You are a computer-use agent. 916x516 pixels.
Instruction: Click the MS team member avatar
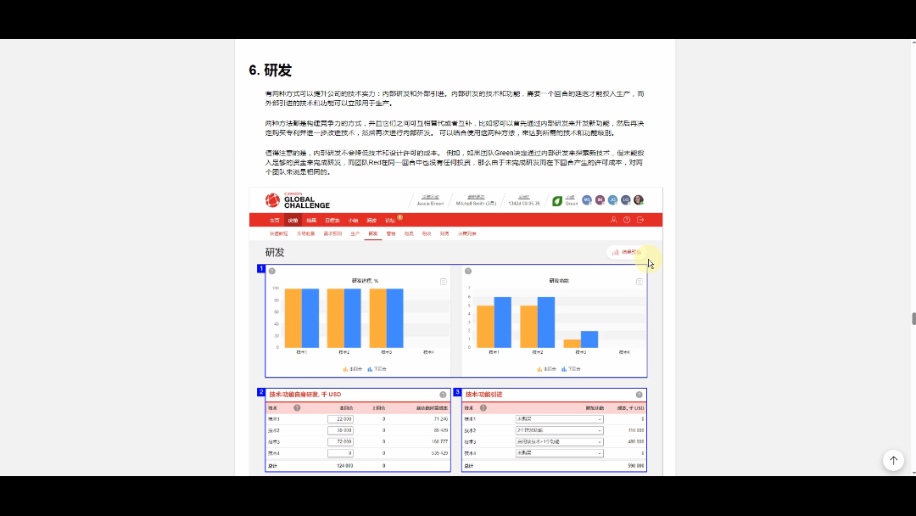pyautogui.click(x=587, y=199)
